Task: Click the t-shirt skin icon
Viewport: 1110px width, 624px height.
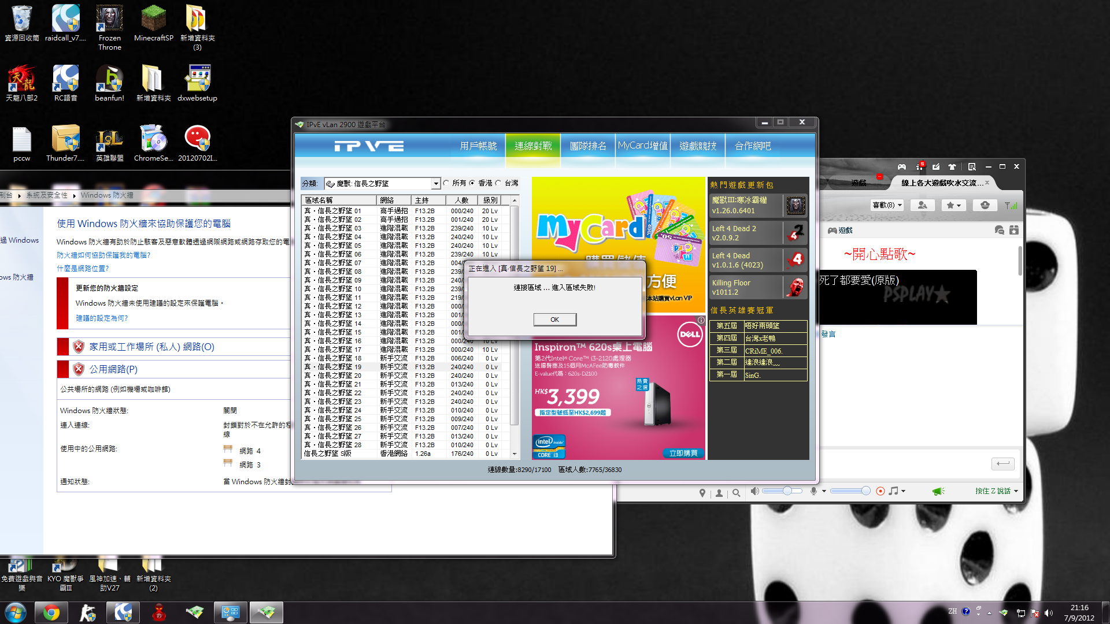Action: point(952,166)
